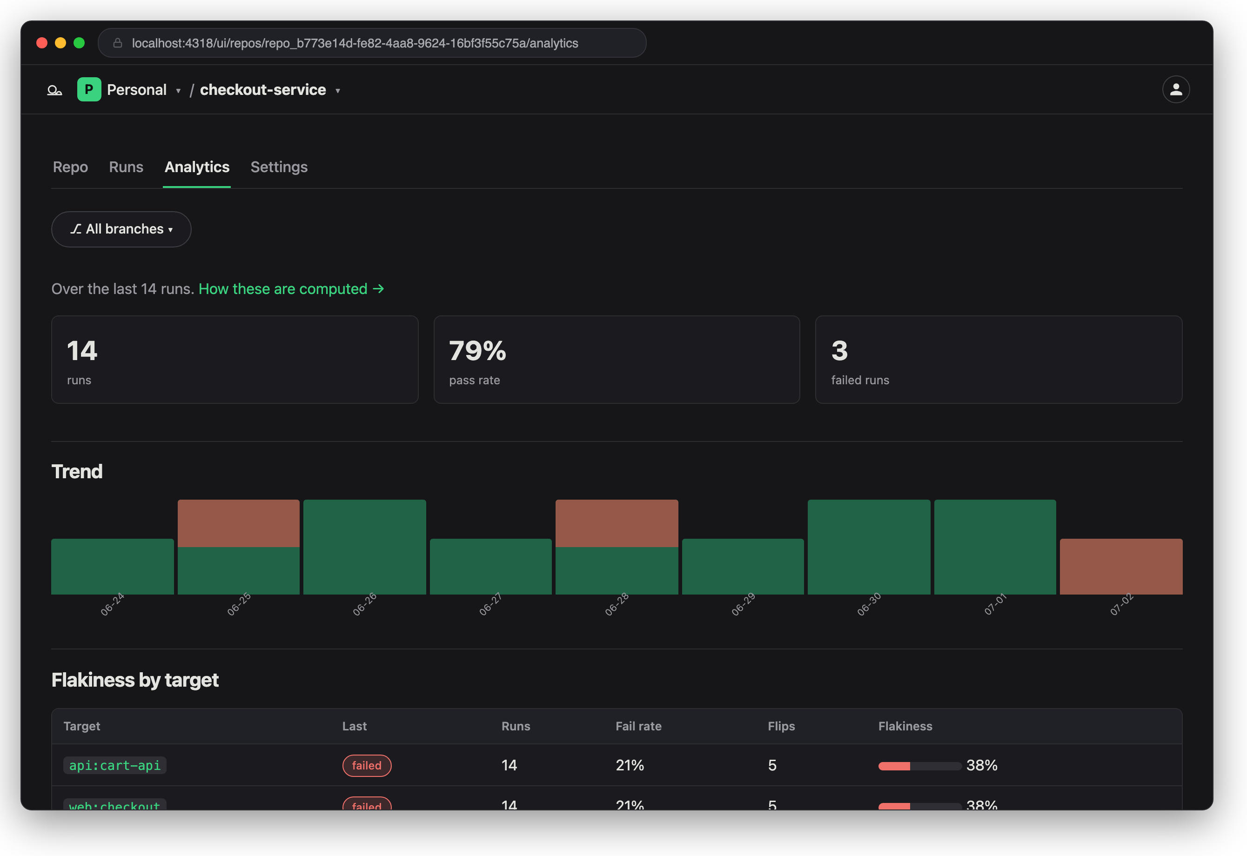The height and width of the screenshot is (856, 1247).
Task: Select the Analytics tab
Action: point(197,167)
